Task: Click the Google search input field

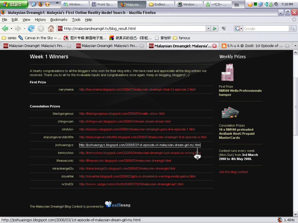Action: 266,29
